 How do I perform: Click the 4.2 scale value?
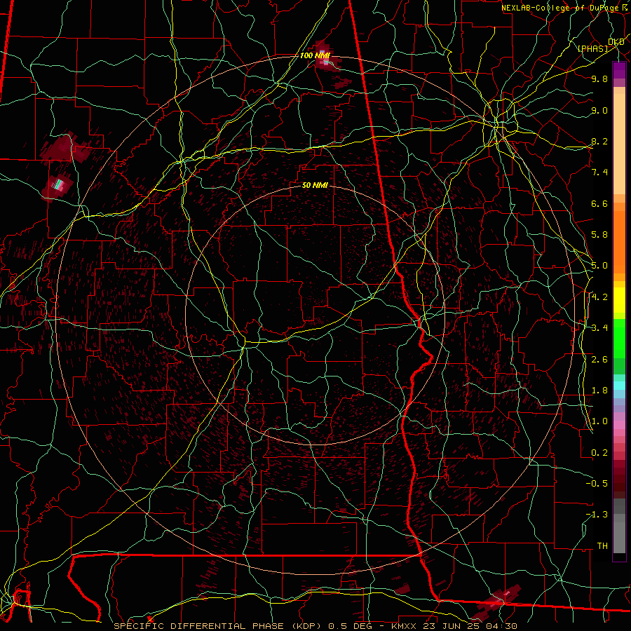[599, 297]
